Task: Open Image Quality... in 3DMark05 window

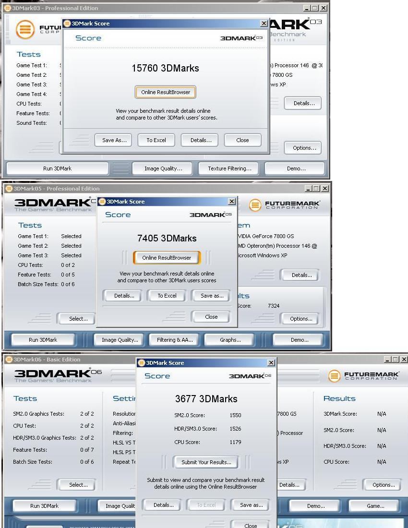Action: point(120,340)
